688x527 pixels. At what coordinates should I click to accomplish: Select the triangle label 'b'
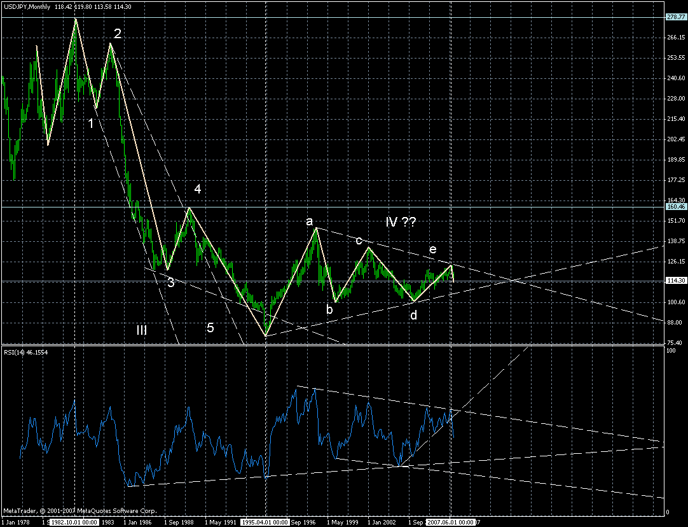(x=329, y=309)
